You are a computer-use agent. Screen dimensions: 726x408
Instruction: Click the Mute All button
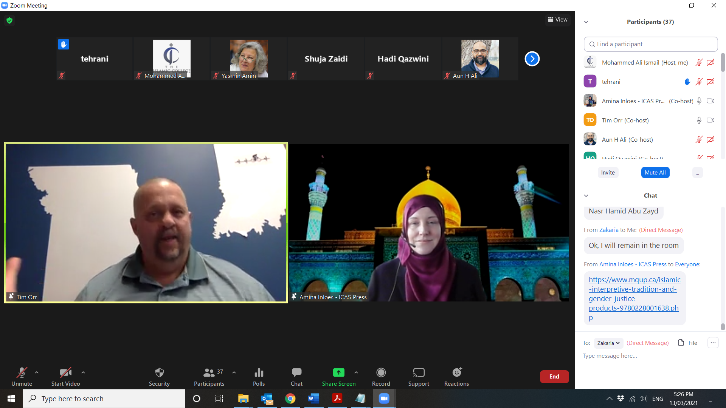coord(655,172)
